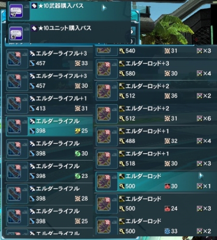Click the エルダーロッド+1 518 weapon icon
The width and height of the screenshot is (217, 240).
pyautogui.click(x=104, y=159)
